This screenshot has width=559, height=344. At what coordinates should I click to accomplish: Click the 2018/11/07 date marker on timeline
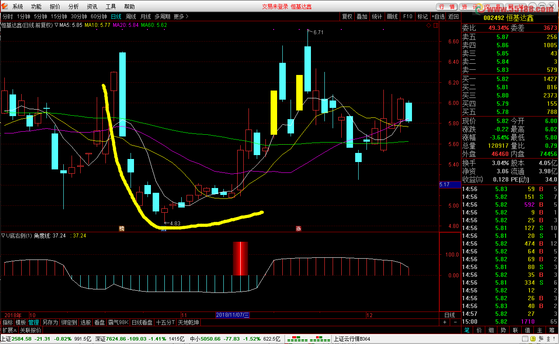click(x=233, y=315)
